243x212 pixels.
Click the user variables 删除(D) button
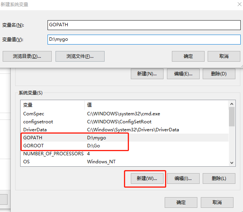tap(219, 74)
